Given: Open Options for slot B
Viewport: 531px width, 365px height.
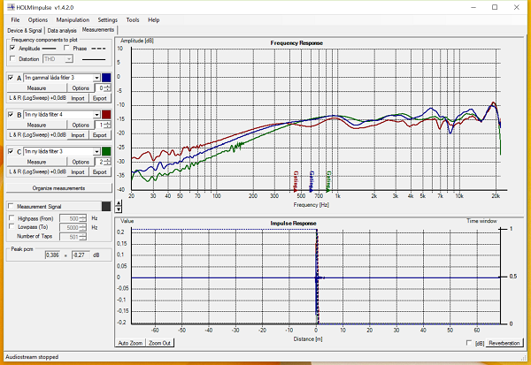Looking at the screenshot, I should [81, 125].
